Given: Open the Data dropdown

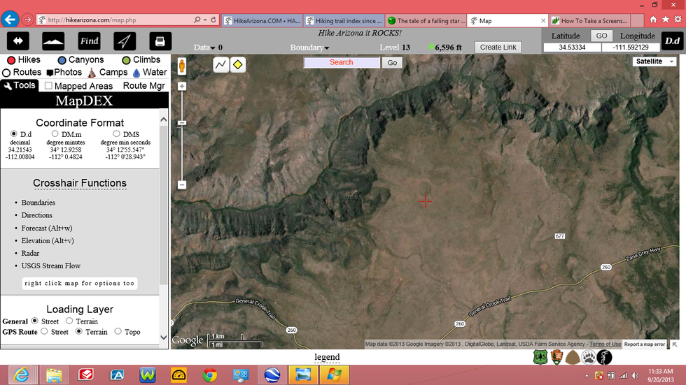Looking at the screenshot, I should 204,47.
